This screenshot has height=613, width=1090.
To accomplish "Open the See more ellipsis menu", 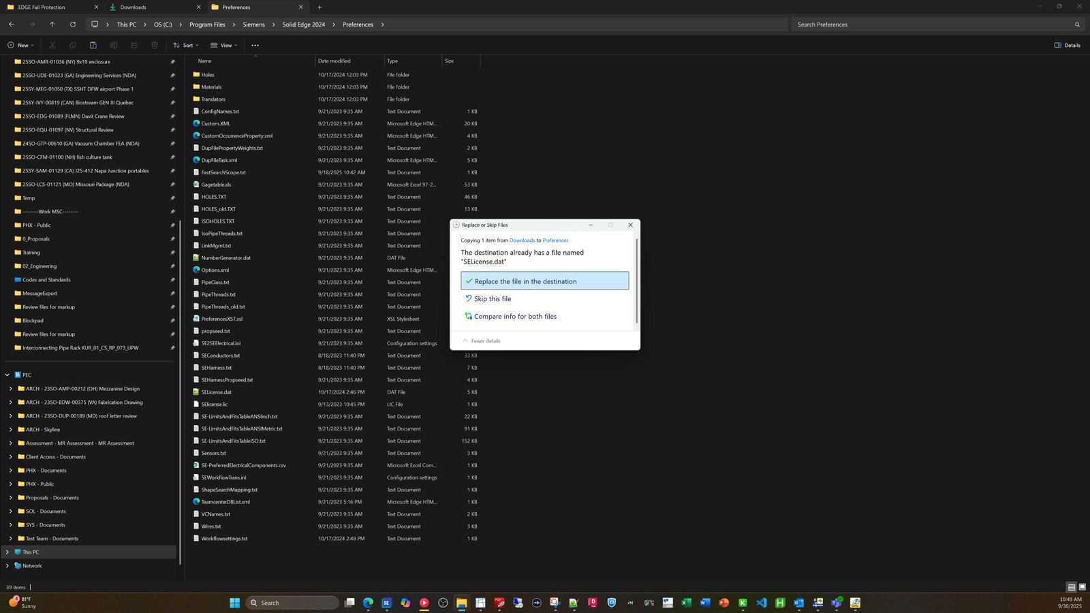I will (x=255, y=46).
